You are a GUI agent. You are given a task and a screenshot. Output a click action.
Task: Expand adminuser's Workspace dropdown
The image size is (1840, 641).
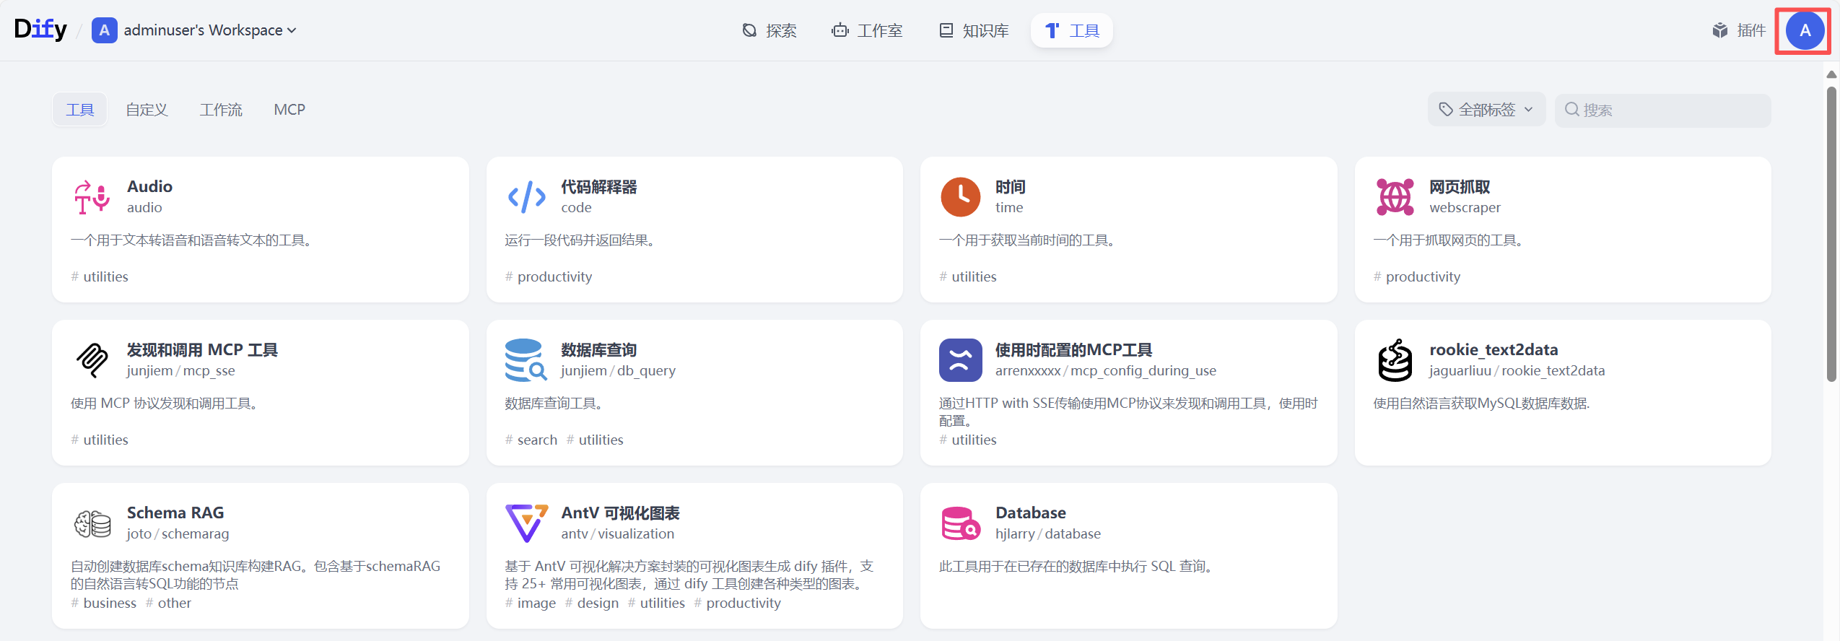(x=210, y=30)
